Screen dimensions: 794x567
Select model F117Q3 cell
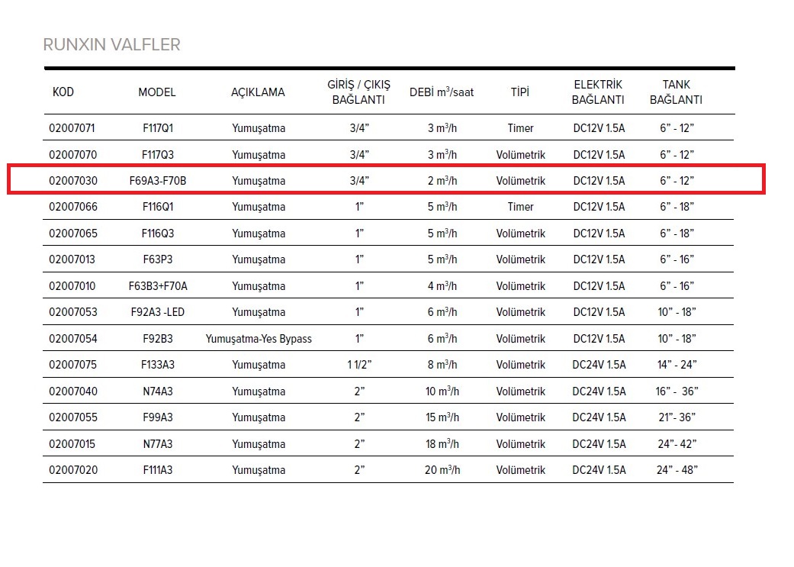(x=158, y=155)
